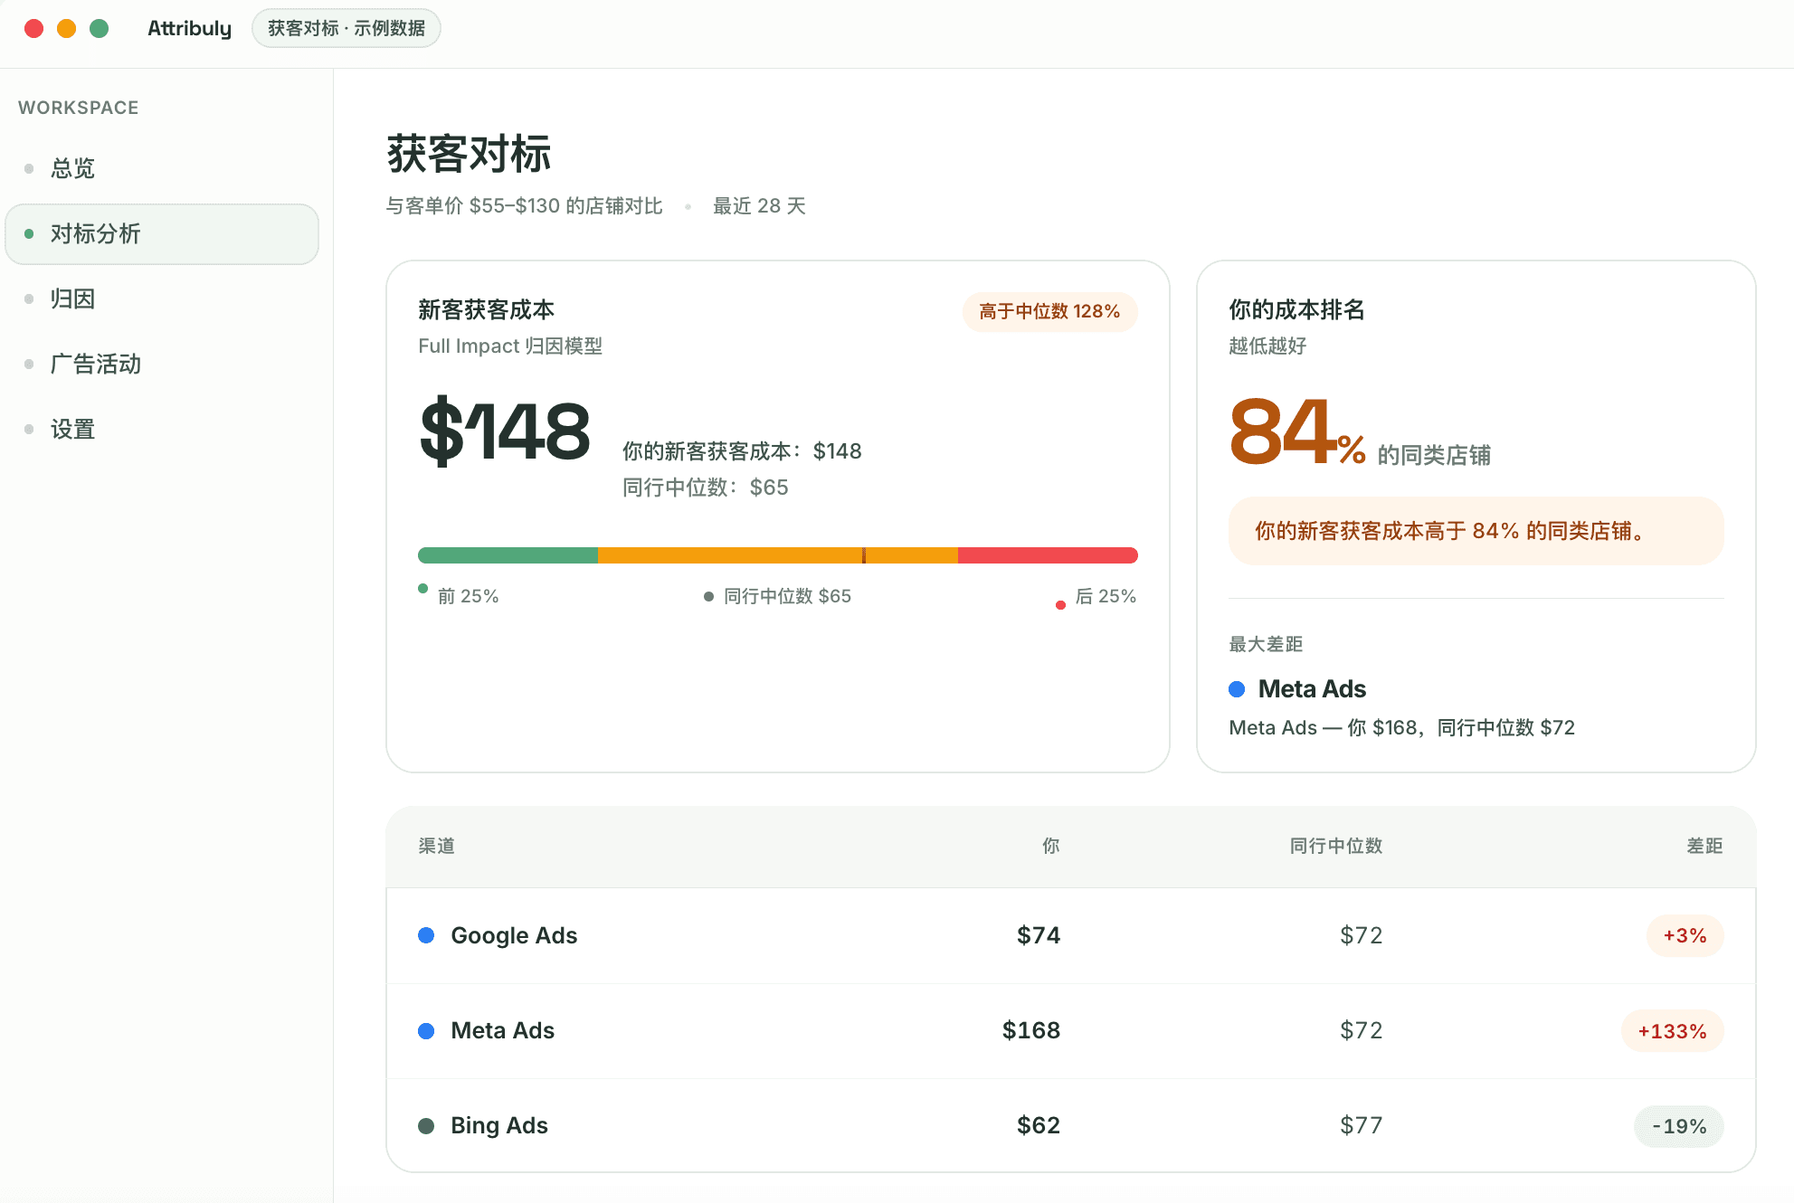Click the 高于中位数 128% badge
This screenshot has width=1794, height=1203.
(1049, 312)
